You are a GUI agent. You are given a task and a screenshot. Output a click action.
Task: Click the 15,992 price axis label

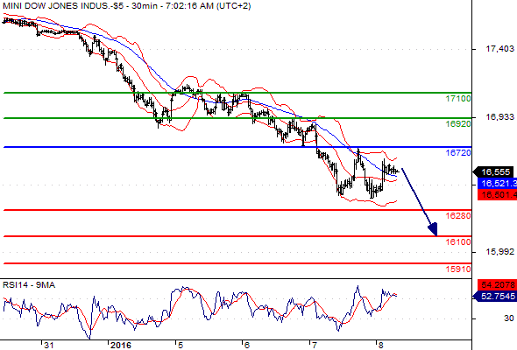pos(499,252)
